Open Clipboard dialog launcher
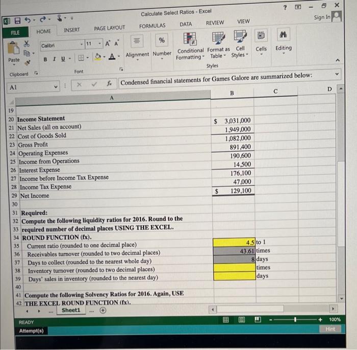This screenshot has width=357, height=350. [36, 73]
